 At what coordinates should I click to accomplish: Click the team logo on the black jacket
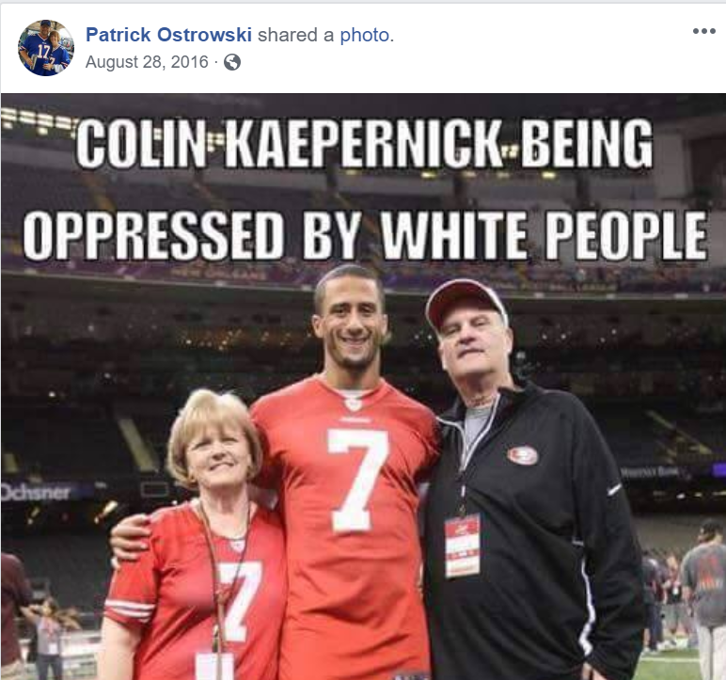522,455
